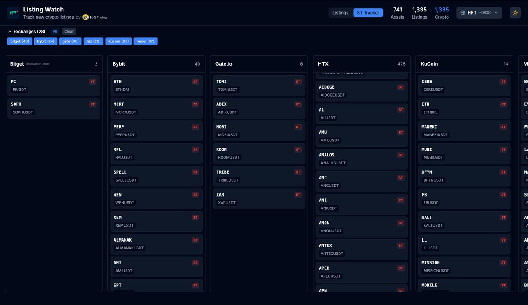Toggle the bitget (40) exchange chip
The image size is (528, 305).
(19, 41)
